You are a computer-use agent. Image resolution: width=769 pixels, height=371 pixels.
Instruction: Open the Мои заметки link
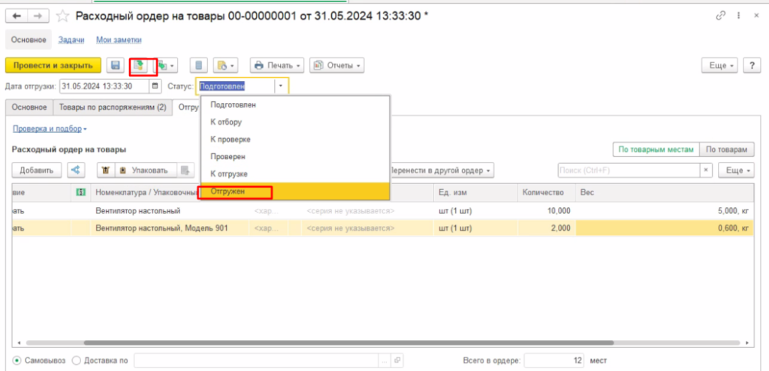click(119, 40)
